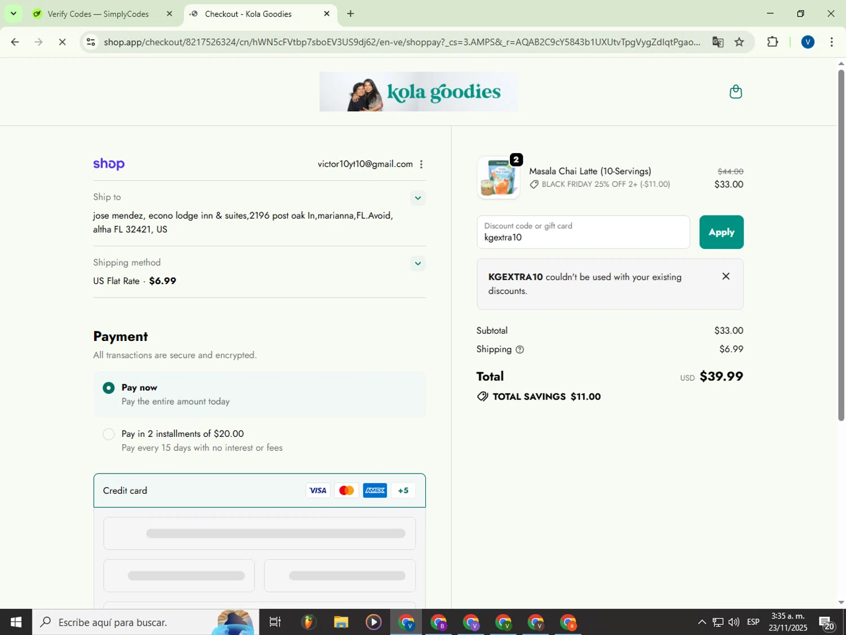Open the notification center icon
846x635 pixels.
click(827, 623)
